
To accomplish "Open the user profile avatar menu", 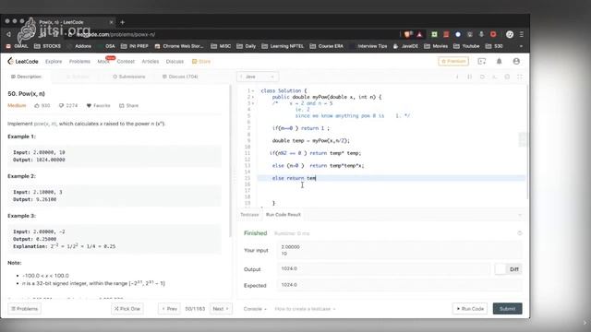I will pyautogui.click(x=516, y=62).
